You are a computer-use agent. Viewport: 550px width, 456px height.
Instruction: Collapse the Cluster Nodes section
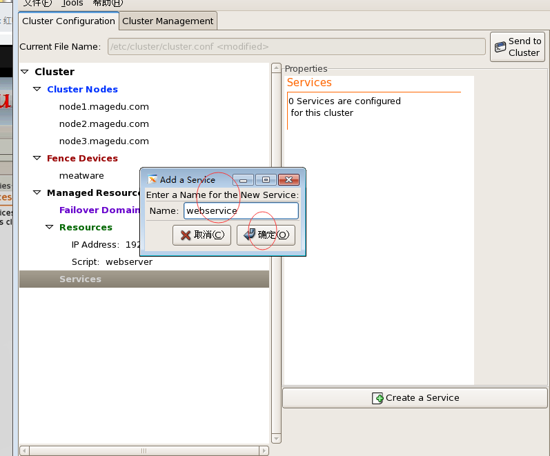tap(37, 89)
